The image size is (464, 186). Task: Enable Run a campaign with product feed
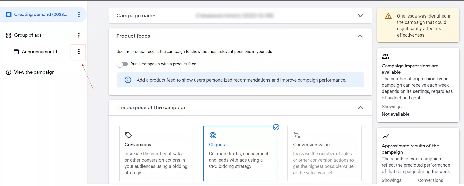[122, 64]
